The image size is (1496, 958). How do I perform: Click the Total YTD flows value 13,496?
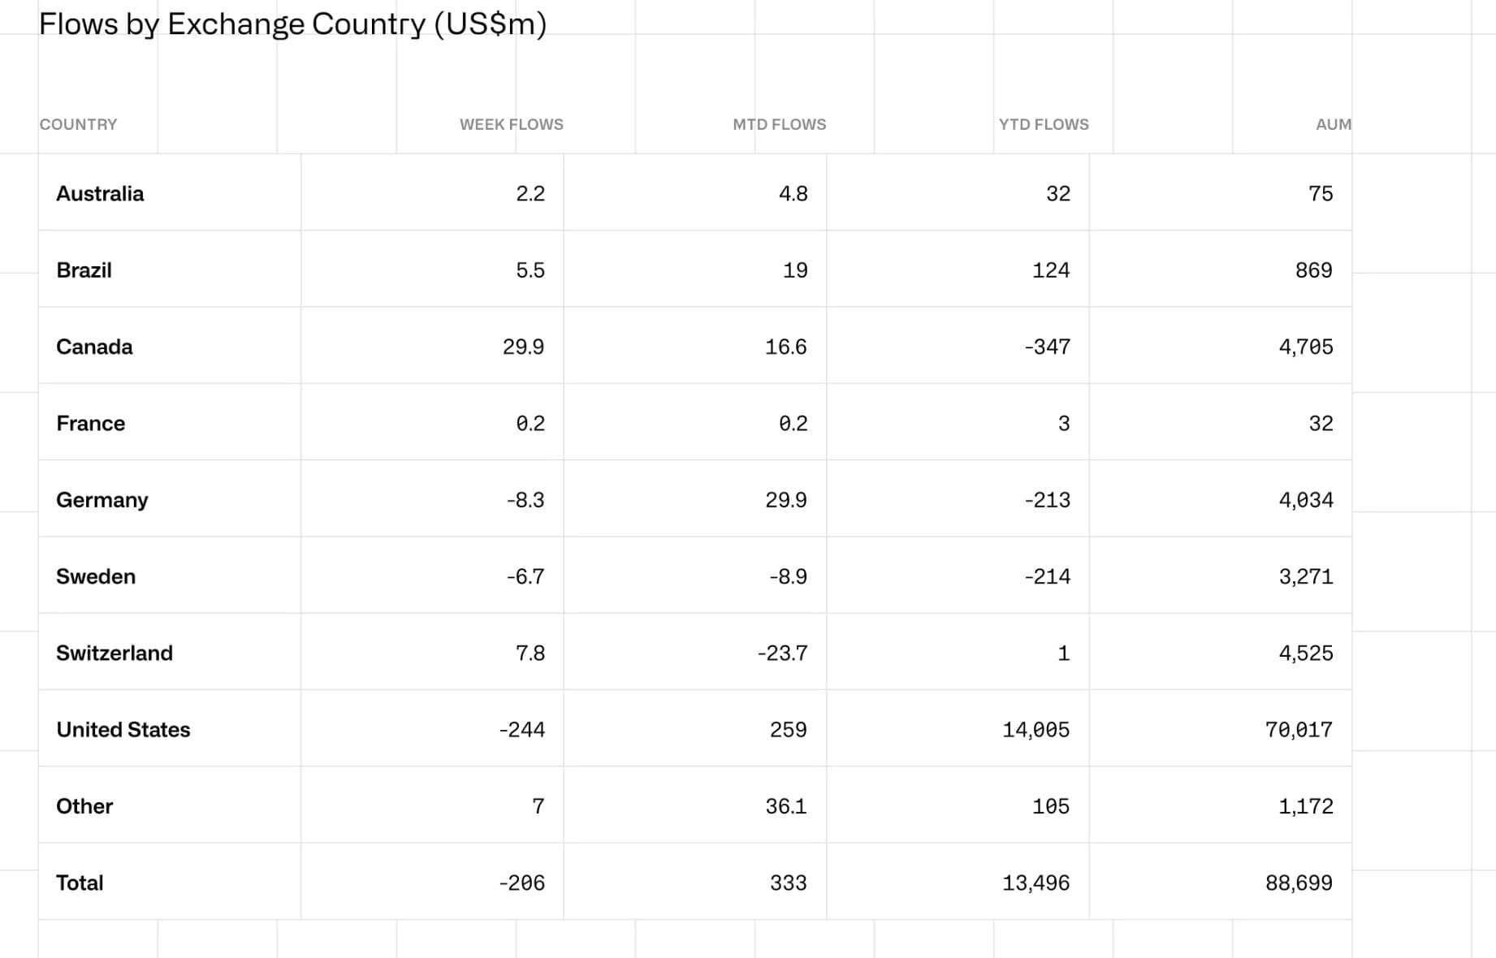[x=1036, y=882]
